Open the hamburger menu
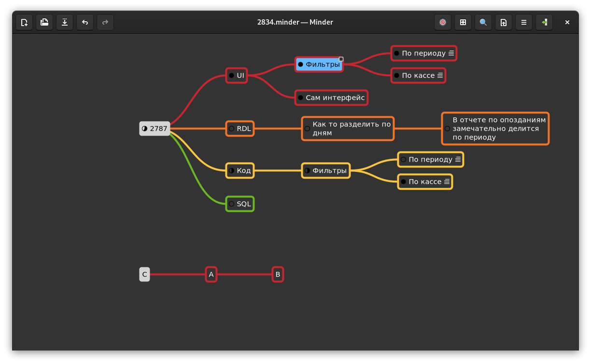The height and width of the screenshot is (364, 591). click(524, 22)
